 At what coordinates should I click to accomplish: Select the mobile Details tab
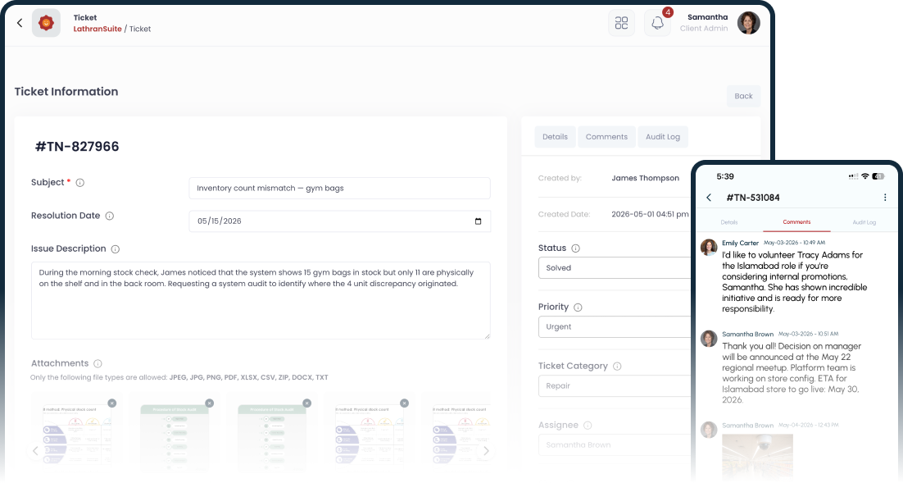click(729, 222)
